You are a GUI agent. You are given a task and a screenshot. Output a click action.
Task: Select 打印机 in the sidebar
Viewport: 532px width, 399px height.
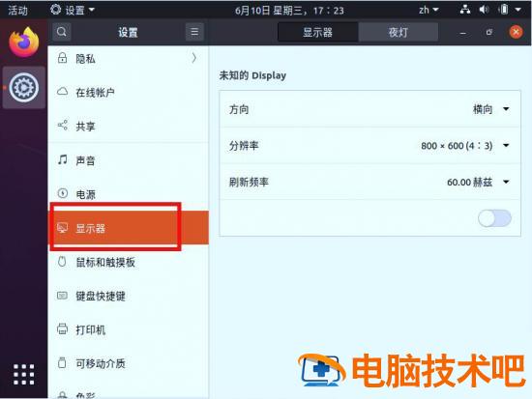129,329
